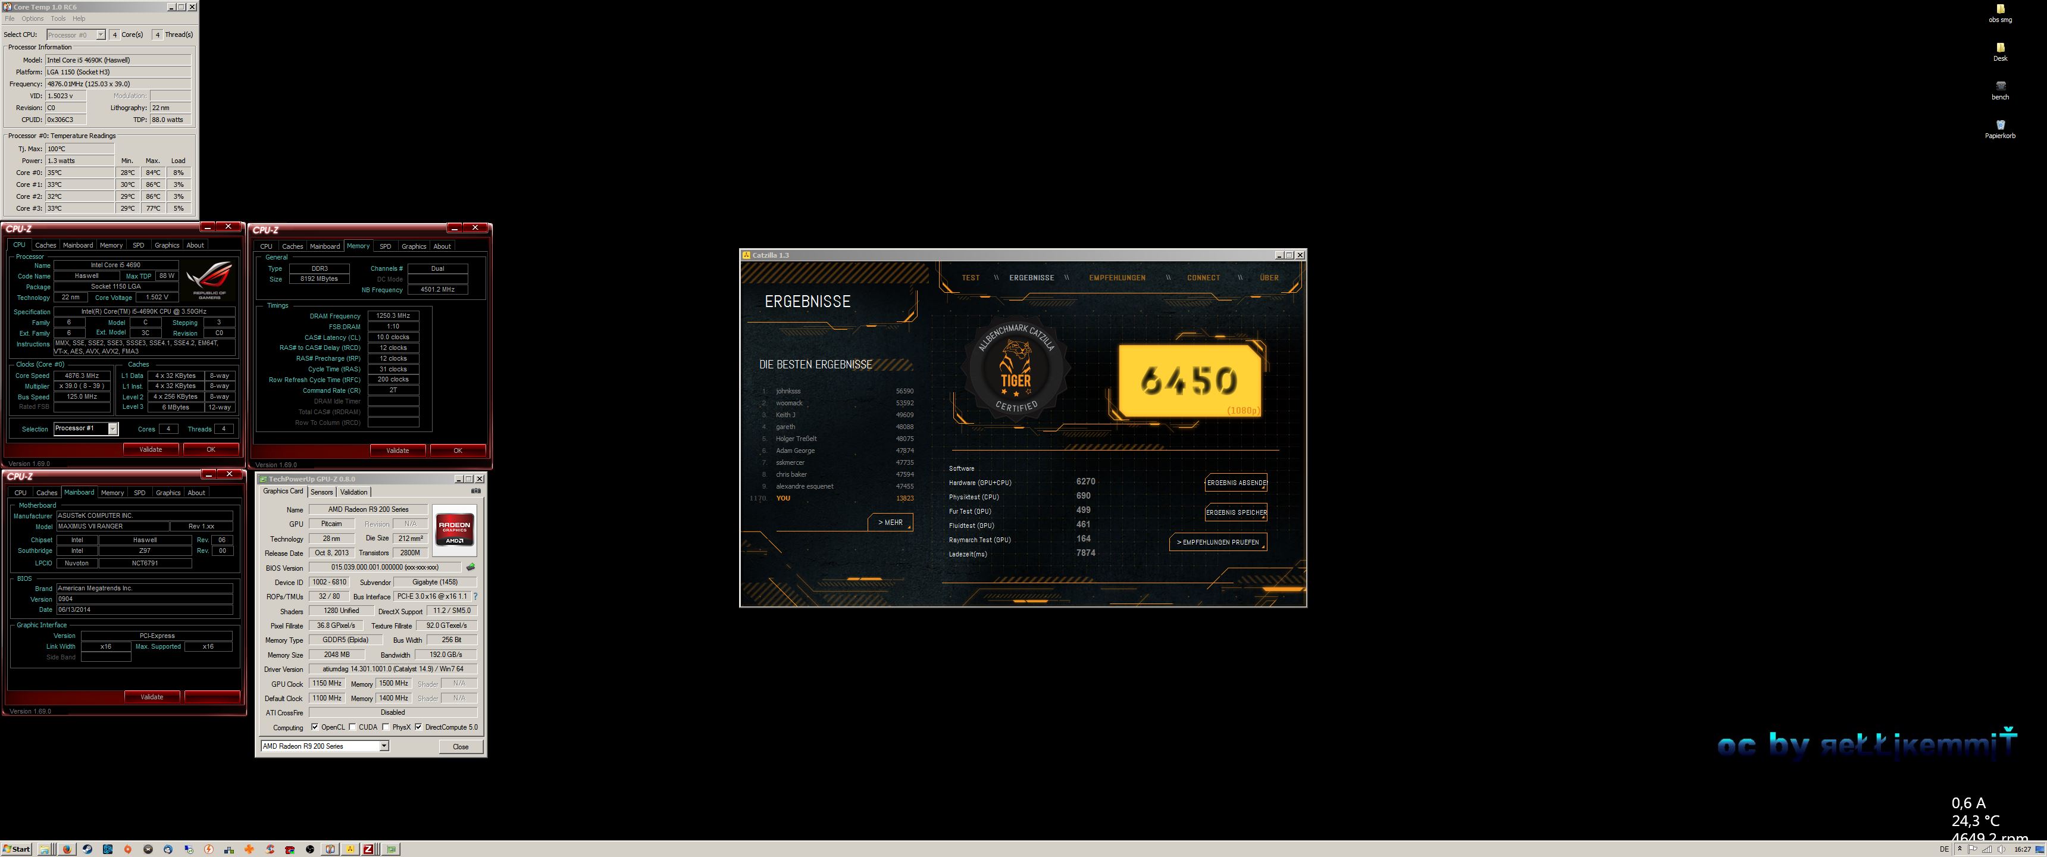The width and height of the screenshot is (2047, 857).
Task: Click the DE language indicator in tray
Action: pyautogui.click(x=1945, y=849)
